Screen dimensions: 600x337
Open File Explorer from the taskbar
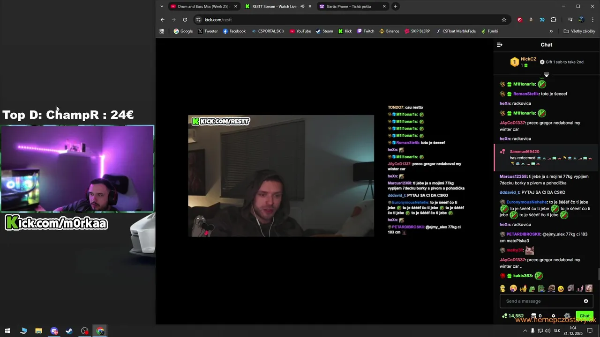point(38,331)
